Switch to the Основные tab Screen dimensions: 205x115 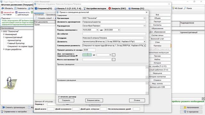coord(39,14)
